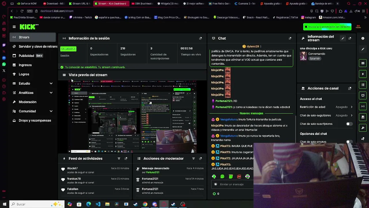Click the info icon in the right toolbar
369x208 pixels.
(363, 38)
